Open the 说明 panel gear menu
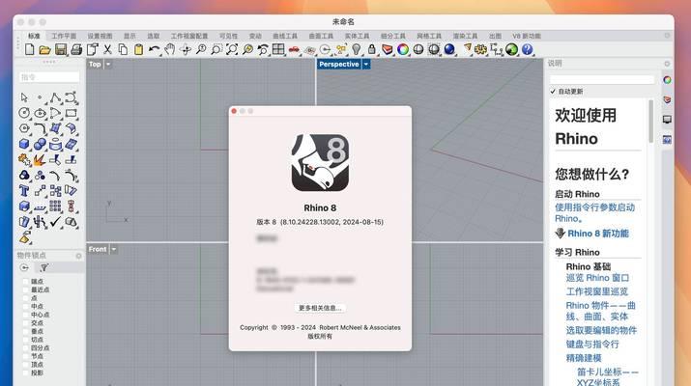691x386 pixels. click(667, 64)
